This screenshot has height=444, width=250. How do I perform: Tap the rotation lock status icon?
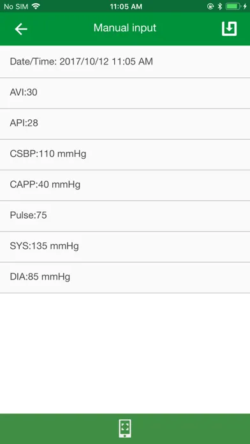point(210,6)
